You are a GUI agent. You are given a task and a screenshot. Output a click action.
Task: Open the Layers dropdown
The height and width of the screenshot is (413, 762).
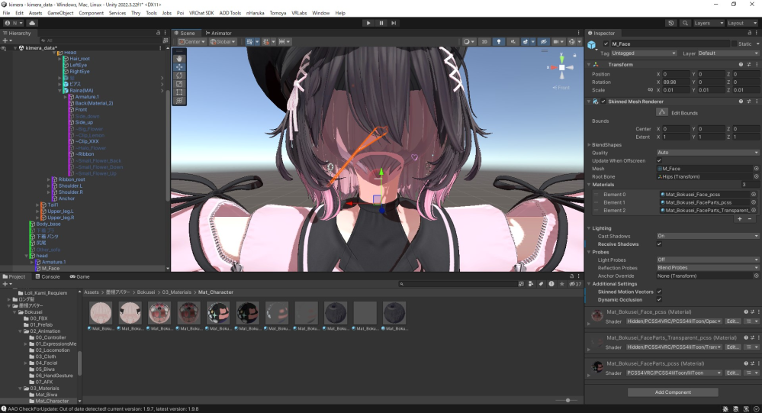click(x=708, y=23)
